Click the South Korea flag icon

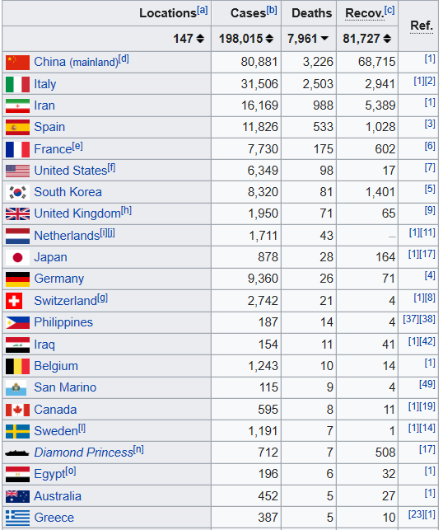pos(17,192)
